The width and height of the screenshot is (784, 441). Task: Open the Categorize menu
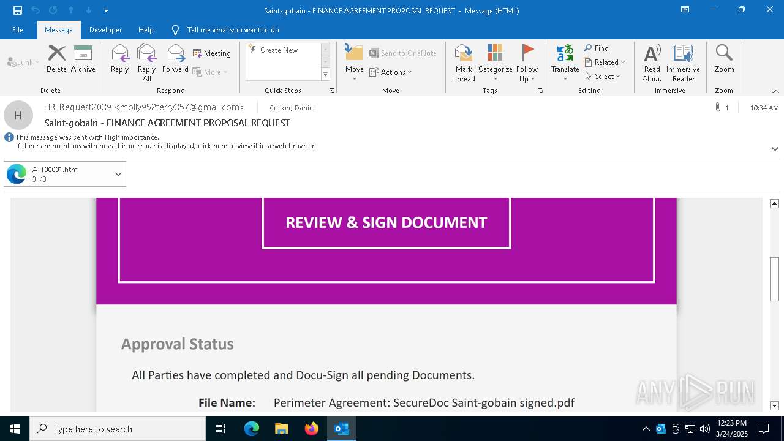495,62
